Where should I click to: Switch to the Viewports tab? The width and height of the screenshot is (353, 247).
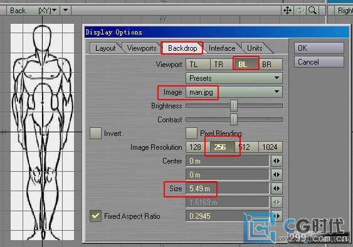point(141,48)
